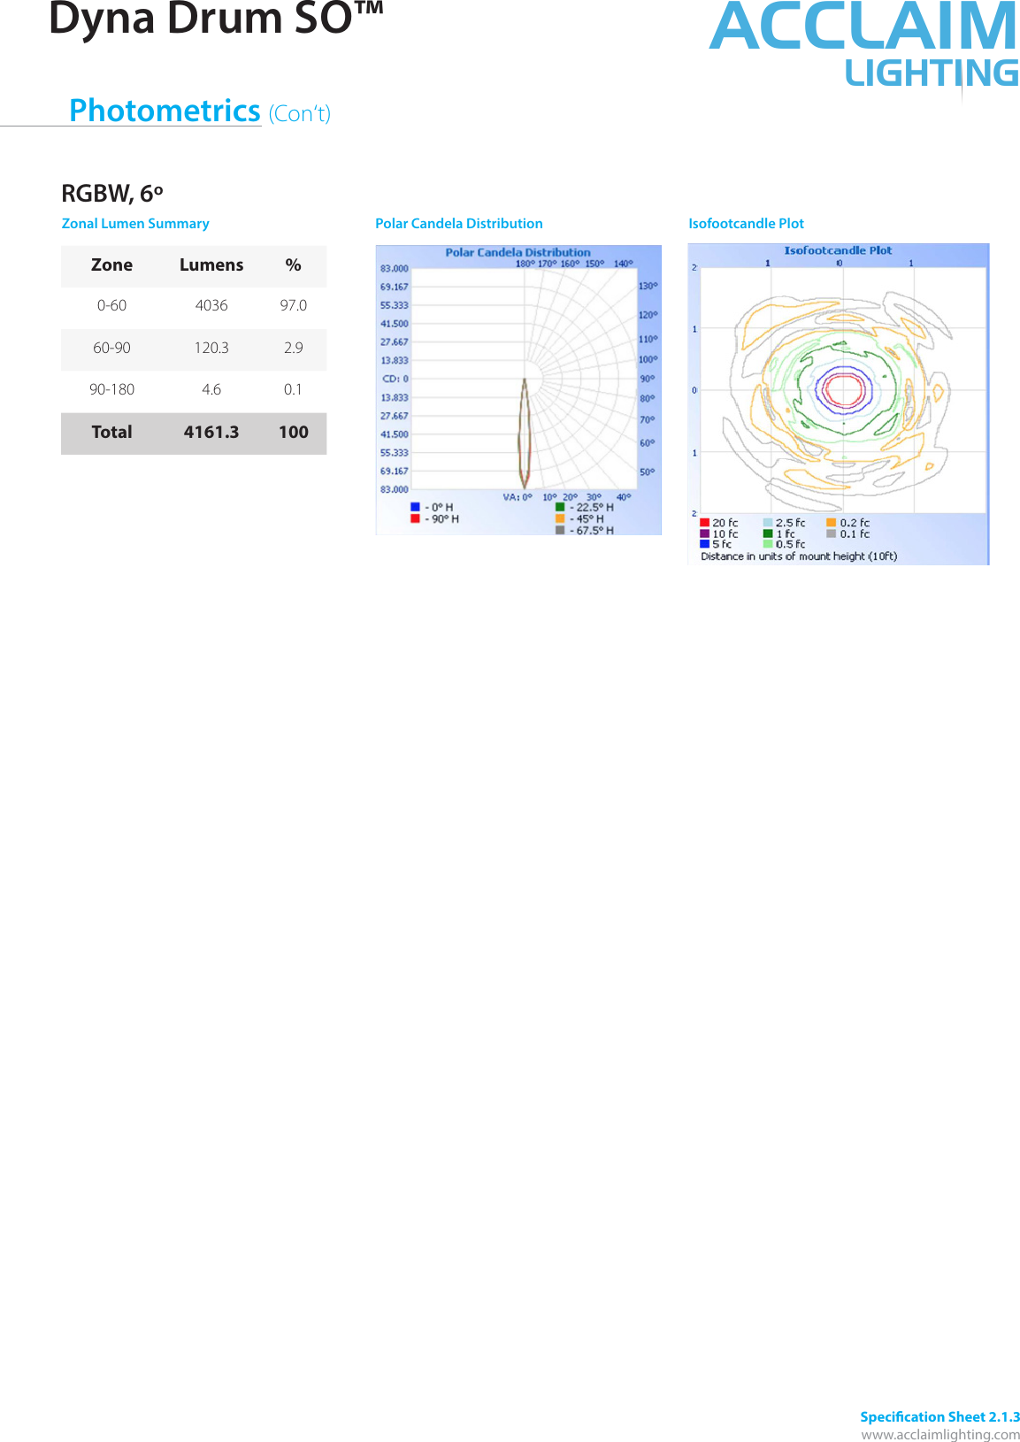Screen dimensions: 1020x1442
Task: Click the blue 'Isofootcandle Plot' section heading
Action: click(747, 224)
